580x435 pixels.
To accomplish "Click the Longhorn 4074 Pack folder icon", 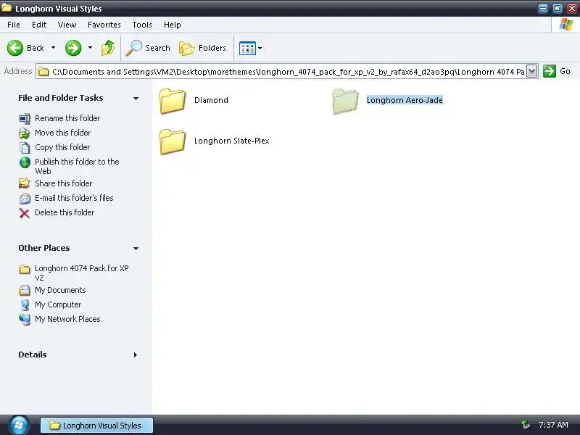I will [x=25, y=269].
